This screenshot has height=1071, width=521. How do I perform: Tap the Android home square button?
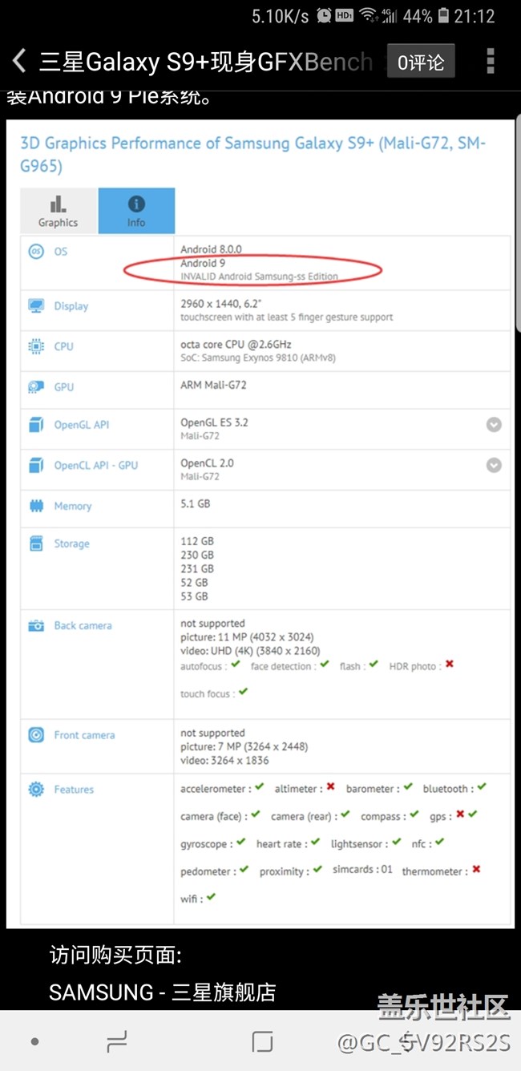point(262,1041)
